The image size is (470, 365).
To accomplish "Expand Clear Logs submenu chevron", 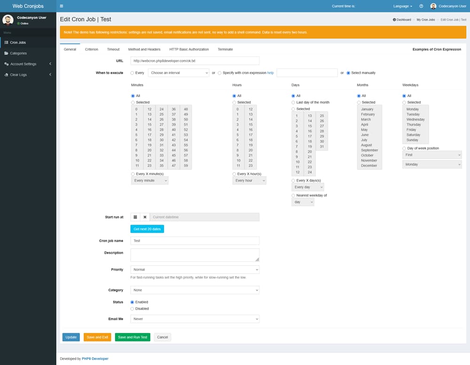I will click(x=50, y=75).
